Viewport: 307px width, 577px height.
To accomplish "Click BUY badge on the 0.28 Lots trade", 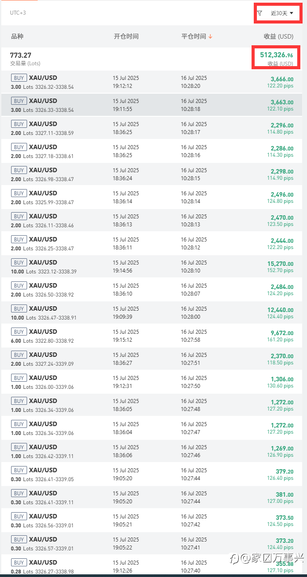I will coord(19,562).
